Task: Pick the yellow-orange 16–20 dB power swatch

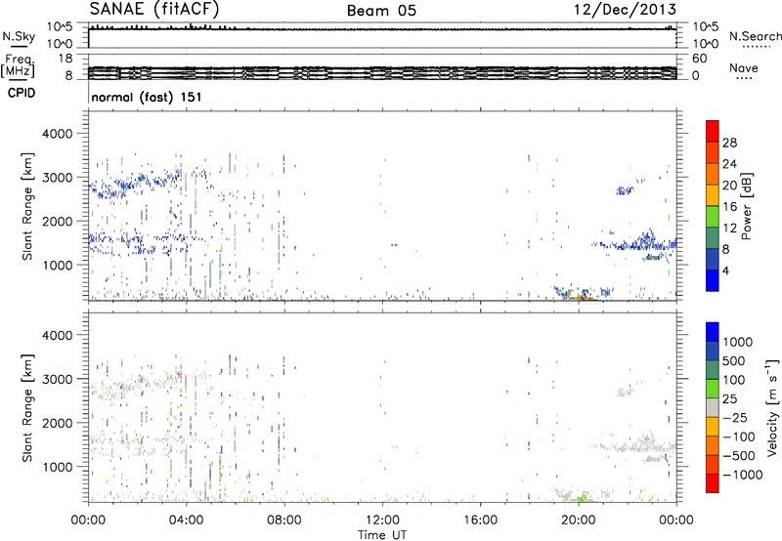Action: click(x=713, y=195)
